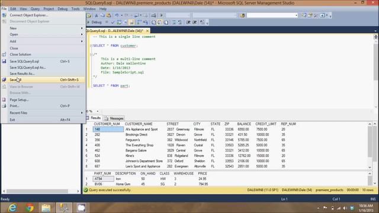Click the Paste icon in the top toolbar
The image size is (379, 213).
click(x=108, y=15)
